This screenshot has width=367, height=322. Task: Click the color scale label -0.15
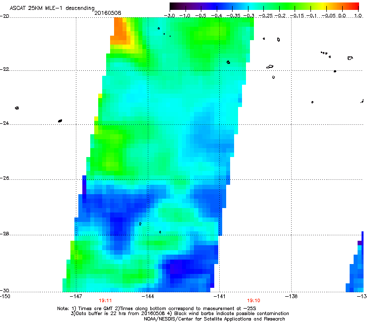tap(297, 16)
